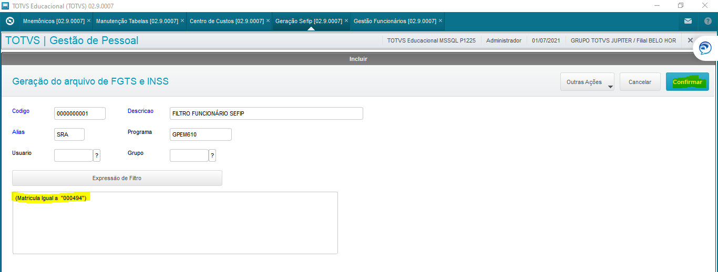Focus the Grupo input field
This screenshot has width=718, height=272.
point(189,155)
